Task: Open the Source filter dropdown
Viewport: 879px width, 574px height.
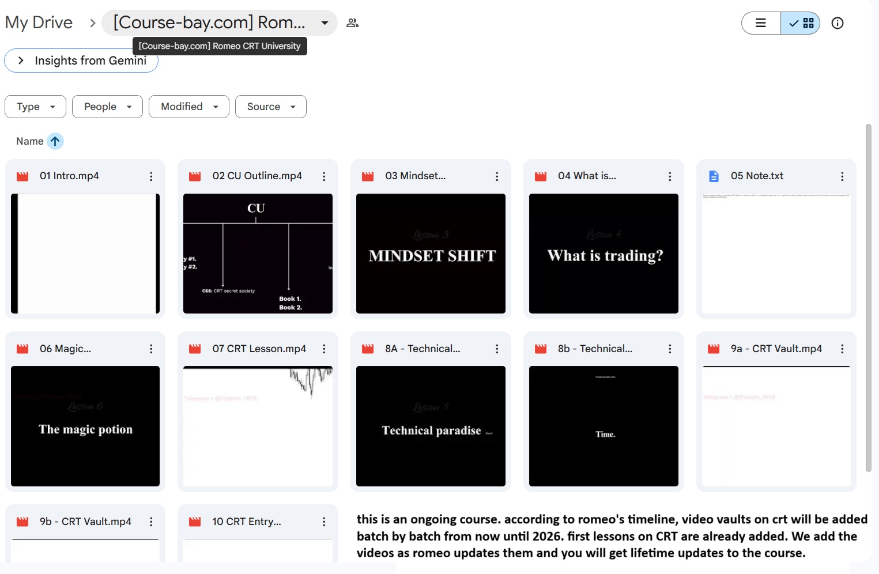Action: [271, 107]
